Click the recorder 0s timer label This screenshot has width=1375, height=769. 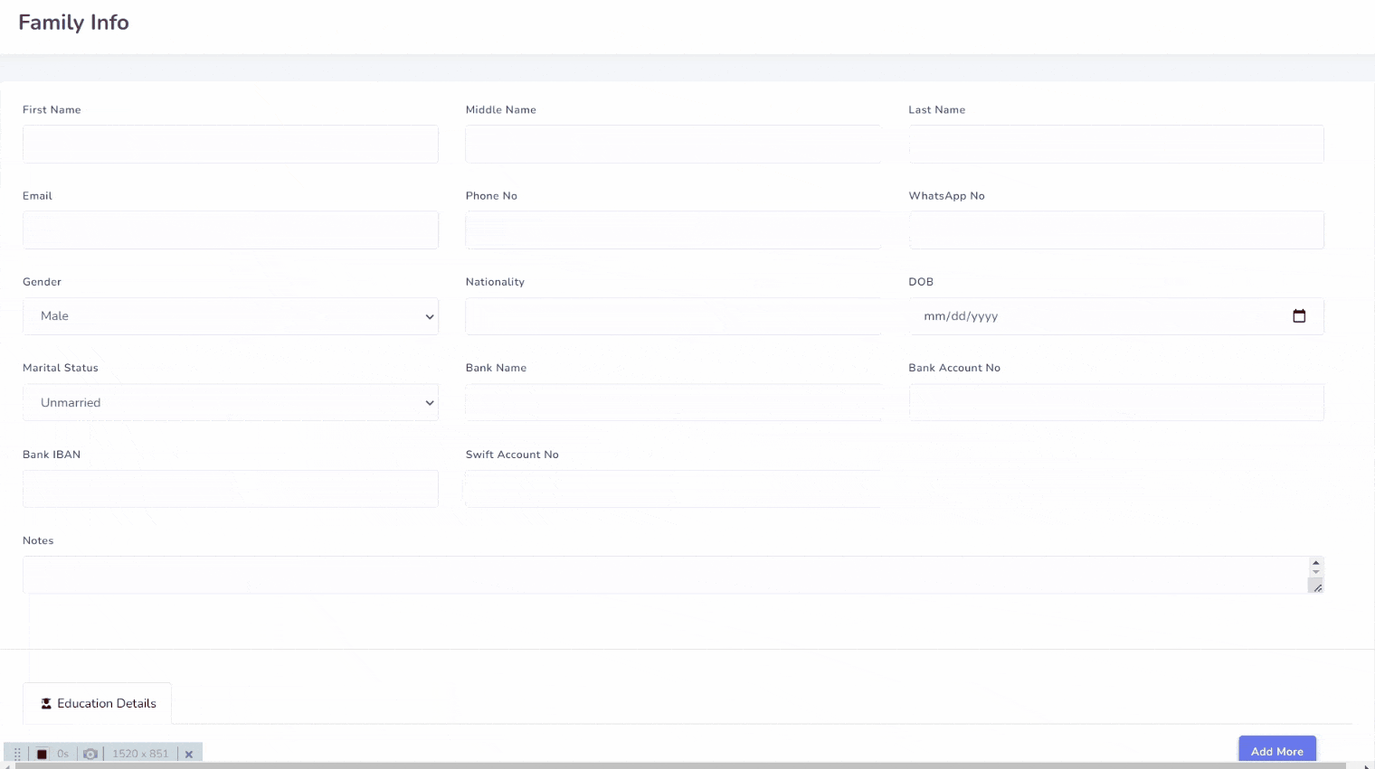(63, 754)
